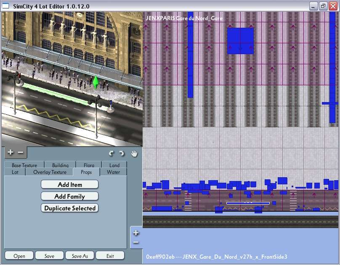Zoom in the lot plan view

136,233
